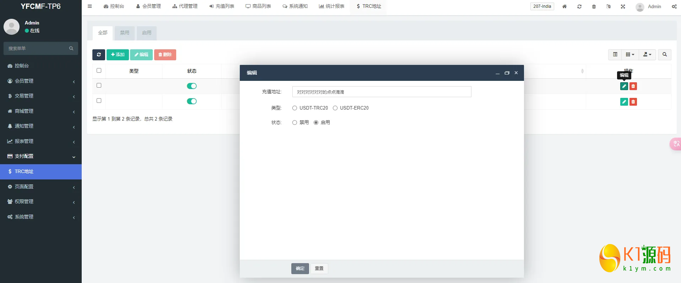
Task: Toggle the table card view icon
Action: [615, 55]
